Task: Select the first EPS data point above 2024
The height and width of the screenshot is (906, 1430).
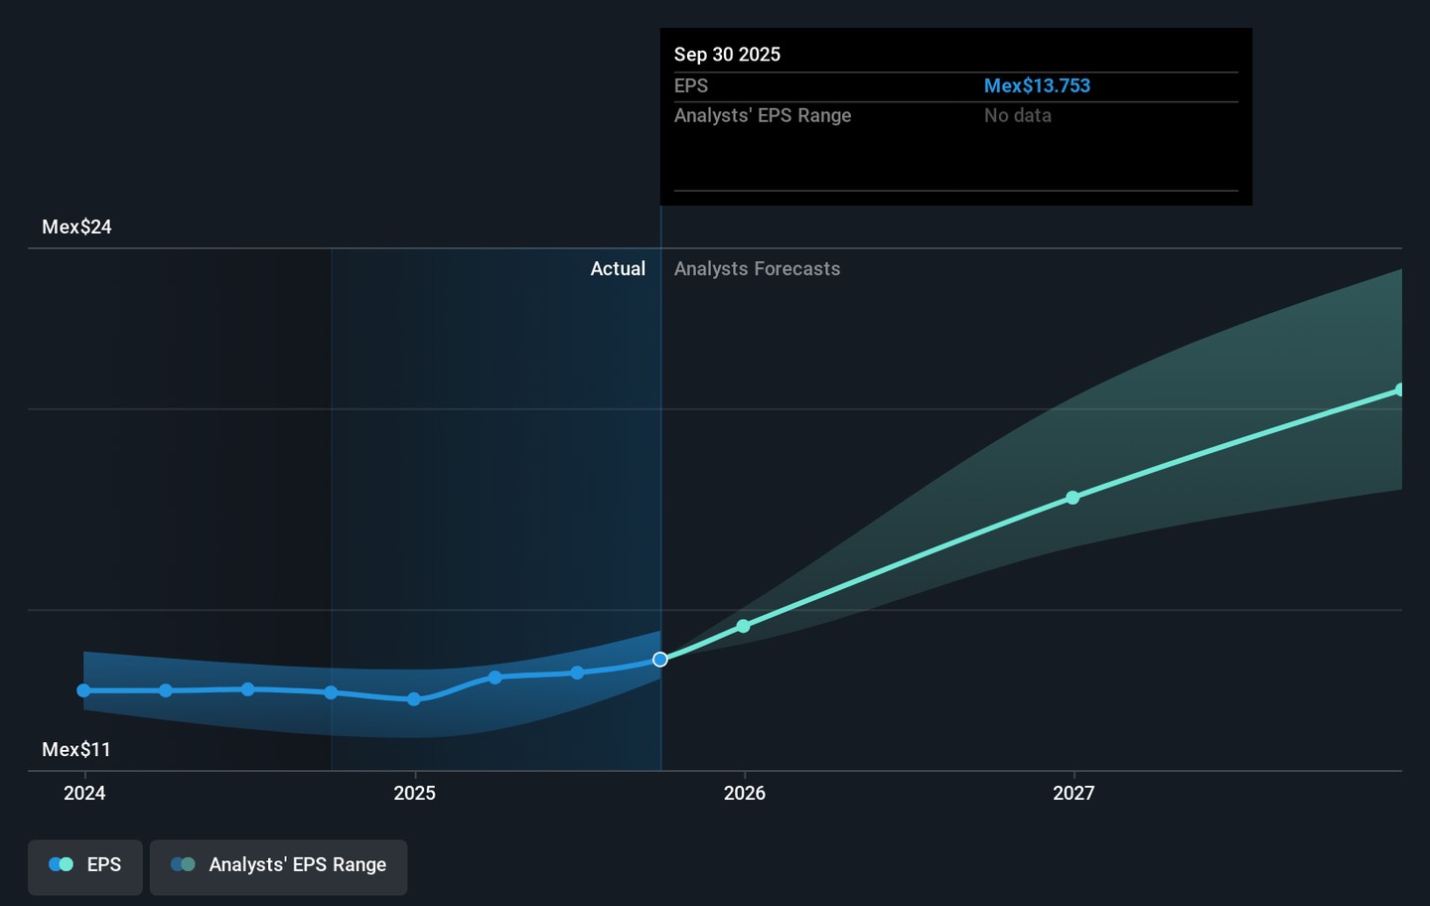Action: pos(84,690)
